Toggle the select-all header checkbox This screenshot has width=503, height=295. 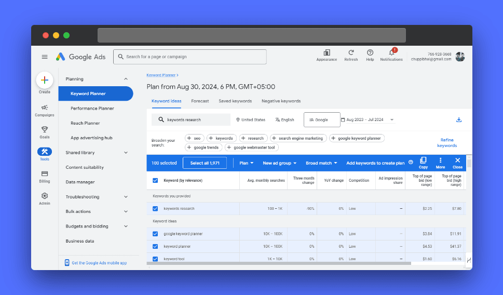pos(155,180)
